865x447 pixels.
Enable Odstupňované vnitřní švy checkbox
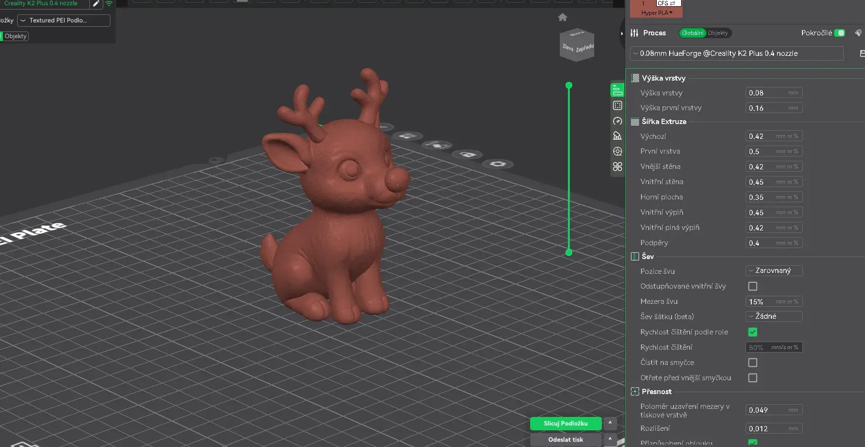(753, 286)
